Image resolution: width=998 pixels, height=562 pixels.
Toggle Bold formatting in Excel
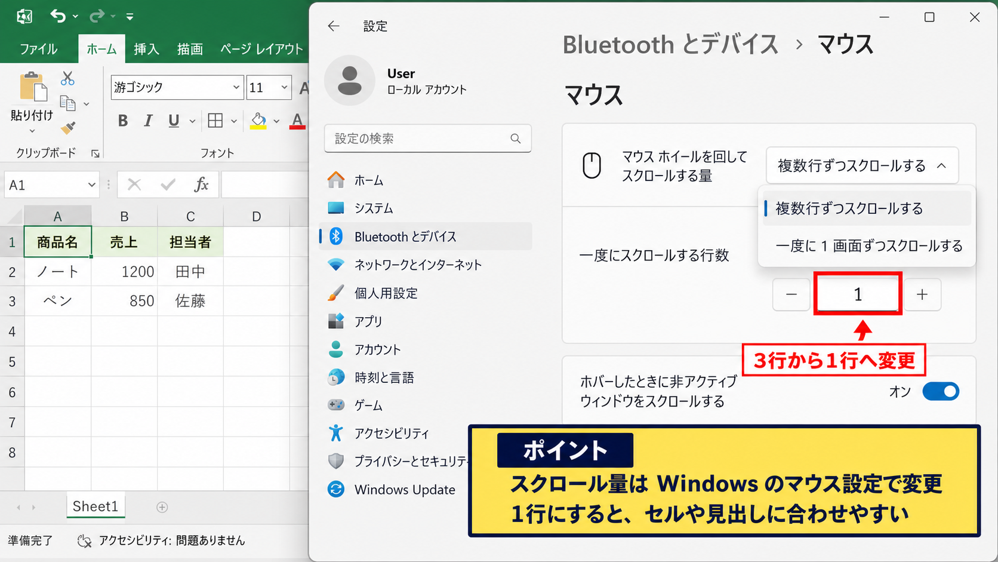point(123,121)
